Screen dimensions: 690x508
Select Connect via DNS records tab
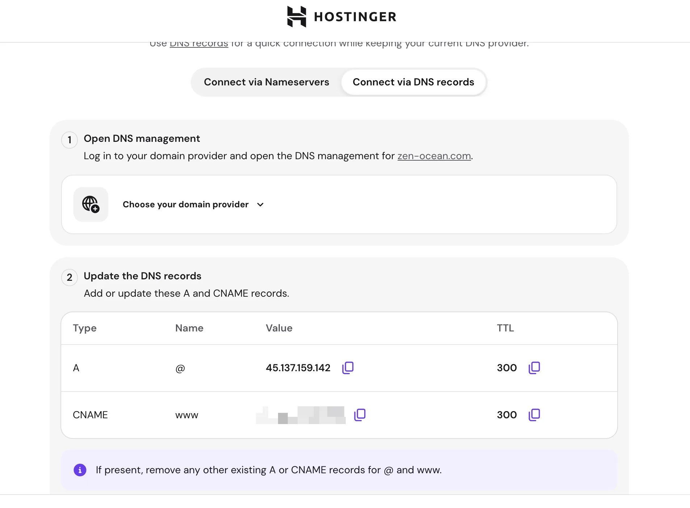[x=413, y=82]
